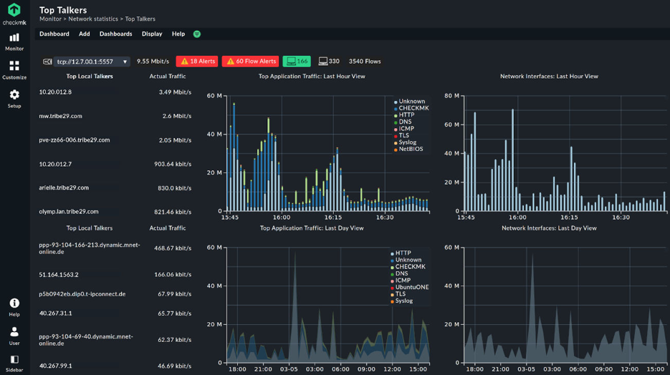
Task: Open the Monitor sidebar section
Action: coord(14,42)
